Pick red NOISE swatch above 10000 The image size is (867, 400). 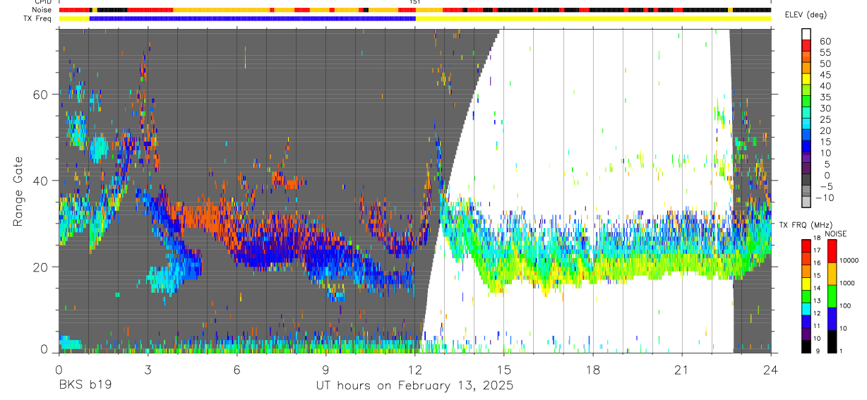click(x=832, y=250)
